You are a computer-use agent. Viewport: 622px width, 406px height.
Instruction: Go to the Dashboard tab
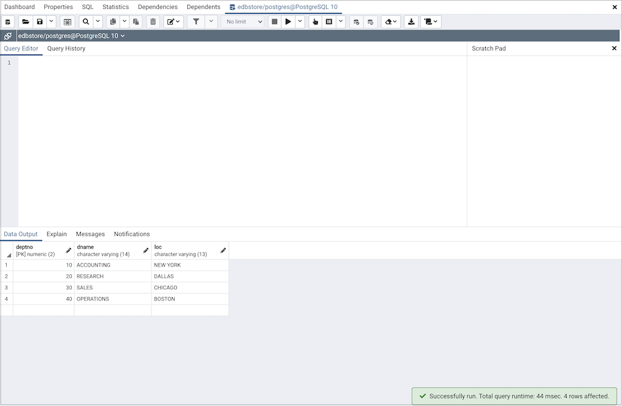[x=19, y=7]
